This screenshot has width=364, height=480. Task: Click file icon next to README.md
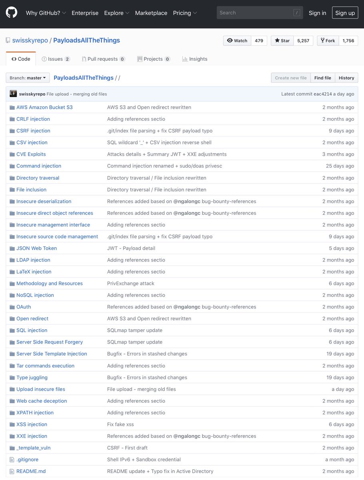pyautogui.click(x=12, y=471)
